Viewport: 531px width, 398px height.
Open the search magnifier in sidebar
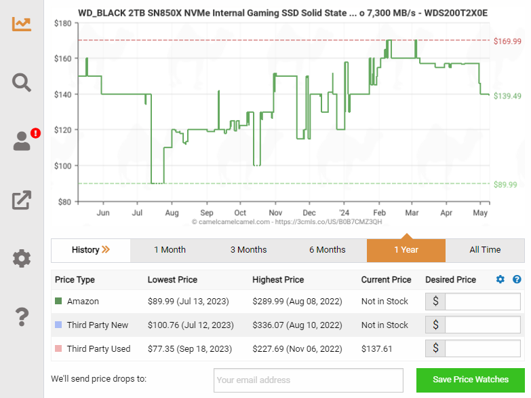22,82
